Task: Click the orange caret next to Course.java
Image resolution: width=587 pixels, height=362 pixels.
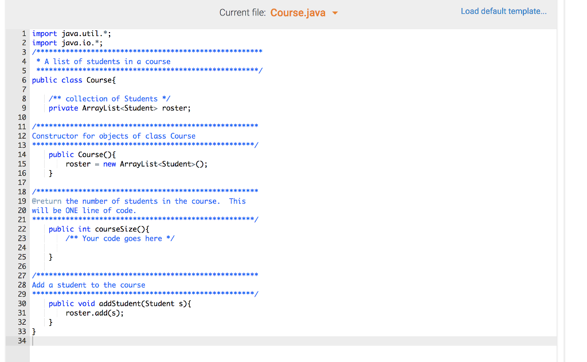Action: tap(335, 12)
